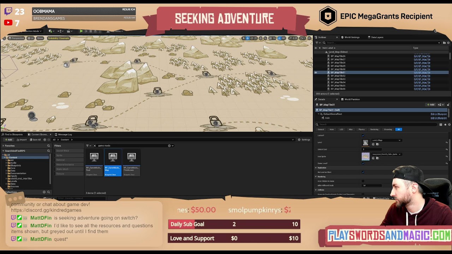Toggle rotation snap angle 30° icon
This screenshot has width=452, height=254.
click(x=280, y=38)
